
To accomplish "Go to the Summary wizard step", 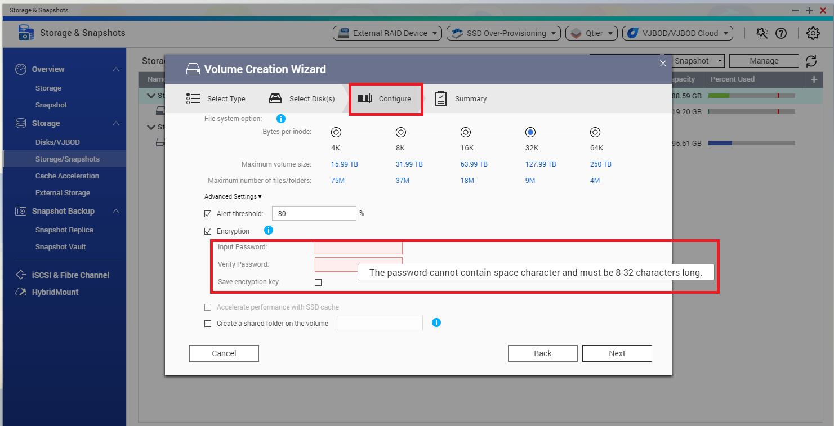I will tap(461, 98).
